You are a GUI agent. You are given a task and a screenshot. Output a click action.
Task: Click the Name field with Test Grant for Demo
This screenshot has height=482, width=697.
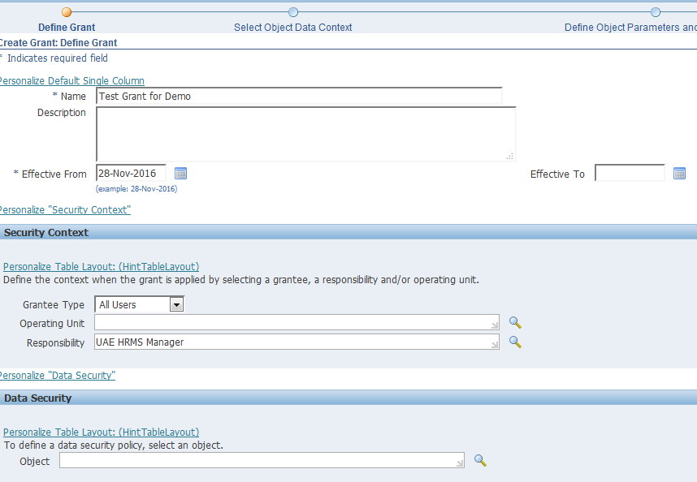click(x=299, y=96)
